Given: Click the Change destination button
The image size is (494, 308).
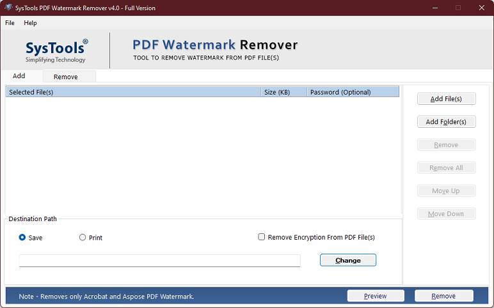Looking at the screenshot, I should point(348,260).
